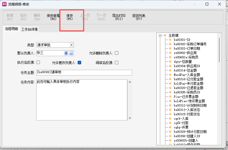The height and width of the screenshot is (150, 228).
Task: Click into the 任务主题 text field
Action: tap(84, 73)
